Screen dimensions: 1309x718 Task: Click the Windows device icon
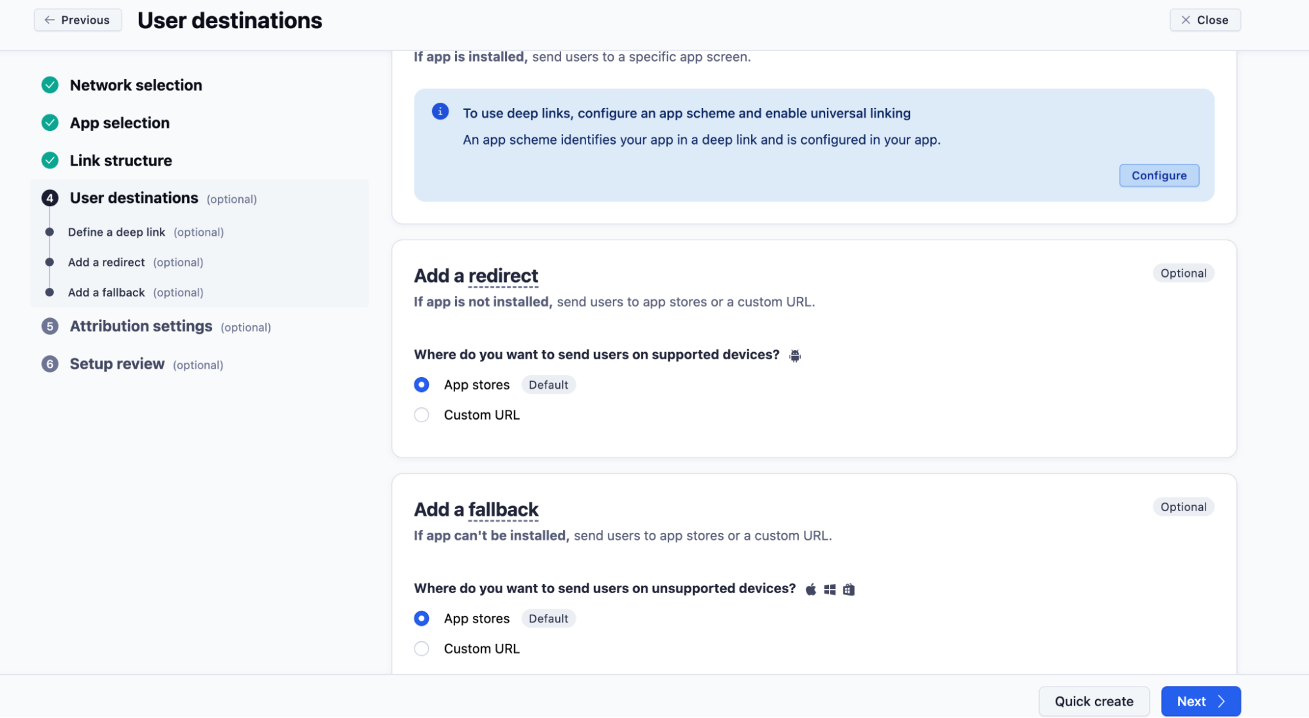pyautogui.click(x=830, y=589)
